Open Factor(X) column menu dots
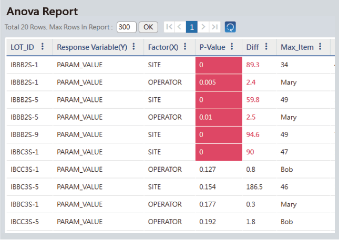The height and width of the screenshot is (240, 339). (x=186, y=47)
